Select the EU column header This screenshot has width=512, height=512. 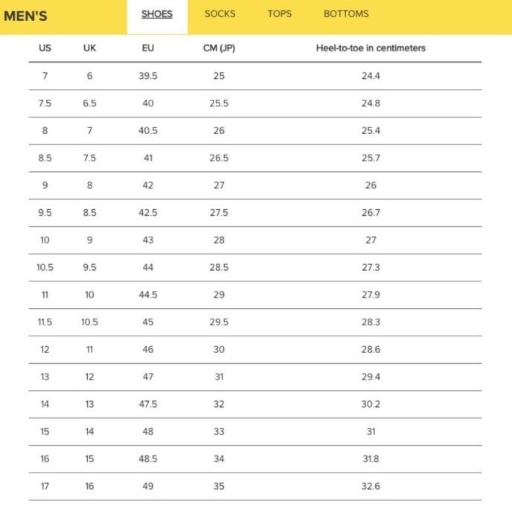pos(147,48)
